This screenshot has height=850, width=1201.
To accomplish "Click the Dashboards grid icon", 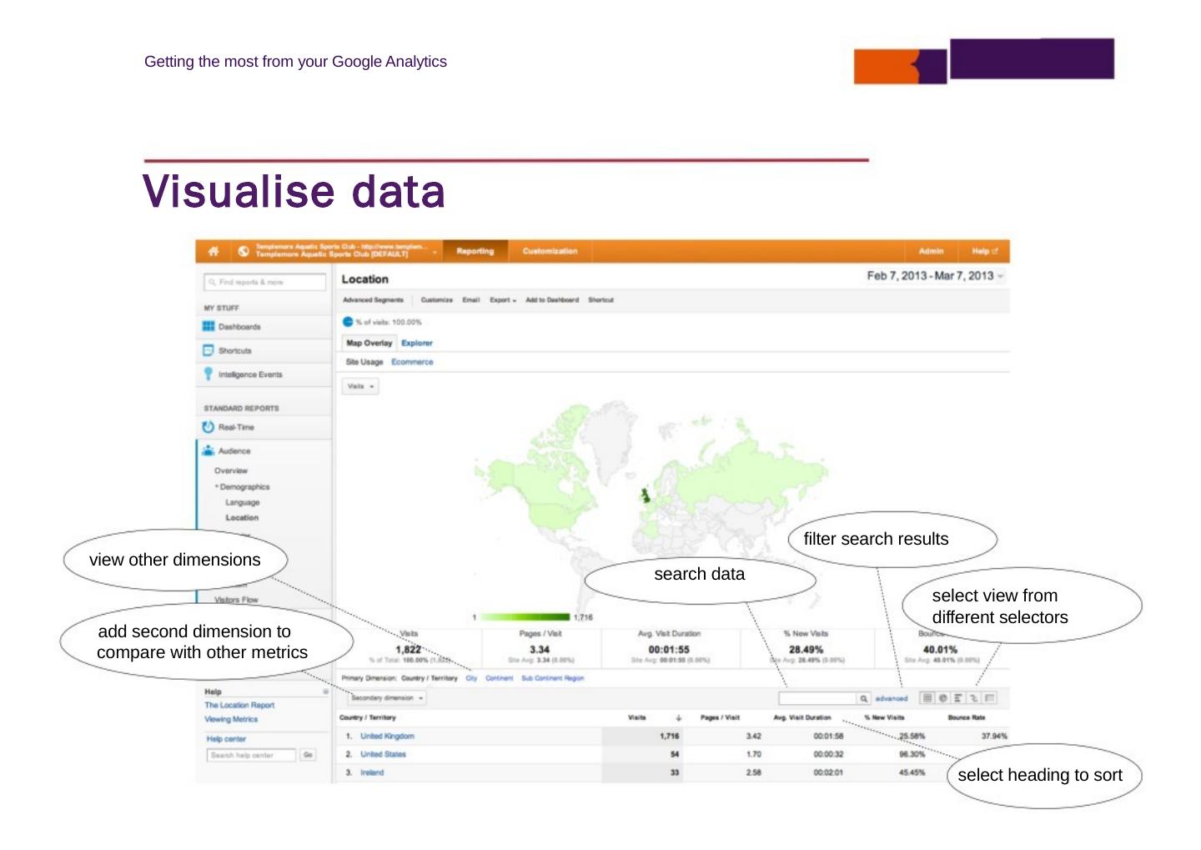I will (209, 326).
